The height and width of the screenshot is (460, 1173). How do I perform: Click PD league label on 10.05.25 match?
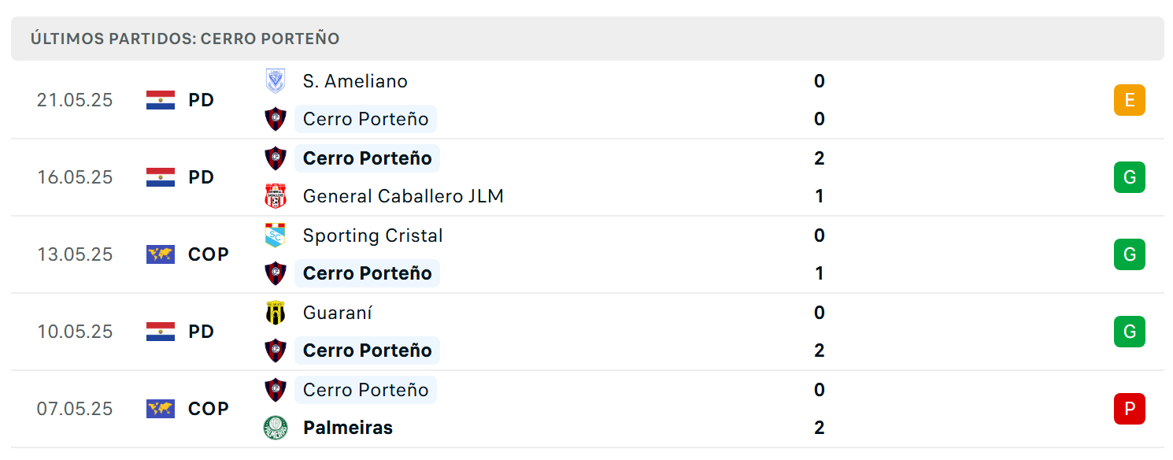coord(202,332)
